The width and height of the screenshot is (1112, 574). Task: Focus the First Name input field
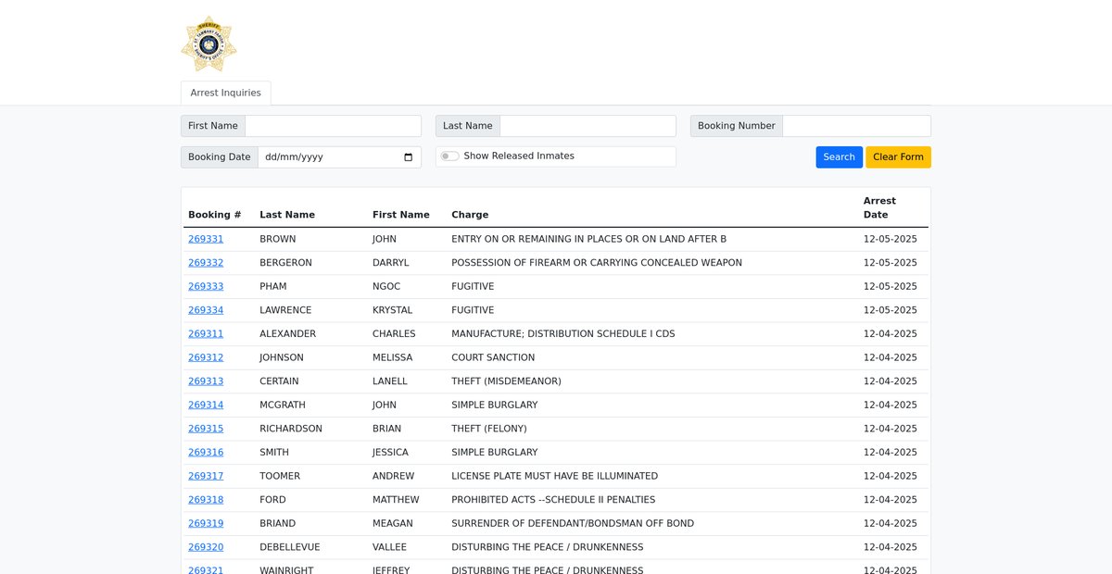click(333, 126)
